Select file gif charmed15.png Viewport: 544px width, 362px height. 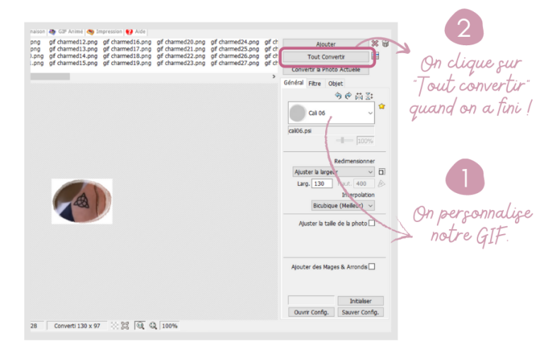click(x=73, y=63)
